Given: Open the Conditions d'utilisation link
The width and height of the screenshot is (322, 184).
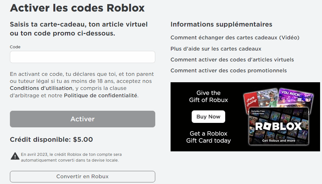Looking at the screenshot, I should [41, 88].
